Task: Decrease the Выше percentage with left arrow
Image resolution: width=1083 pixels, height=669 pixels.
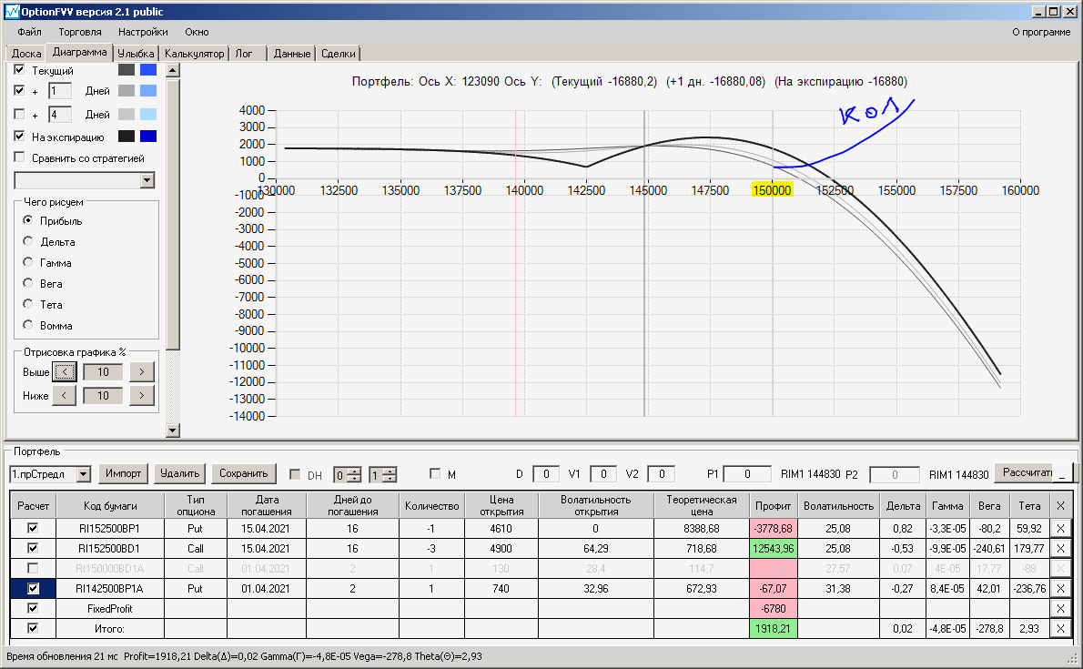Action: click(x=65, y=372)
